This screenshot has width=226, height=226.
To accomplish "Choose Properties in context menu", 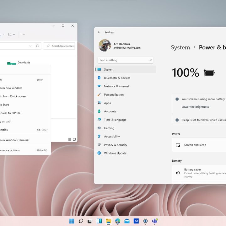I will coord(25,130).
